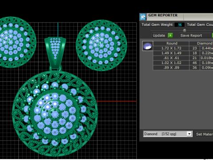Select the round gem thumbnail
Screen dimensions: 213x160
tap(147, 46)
